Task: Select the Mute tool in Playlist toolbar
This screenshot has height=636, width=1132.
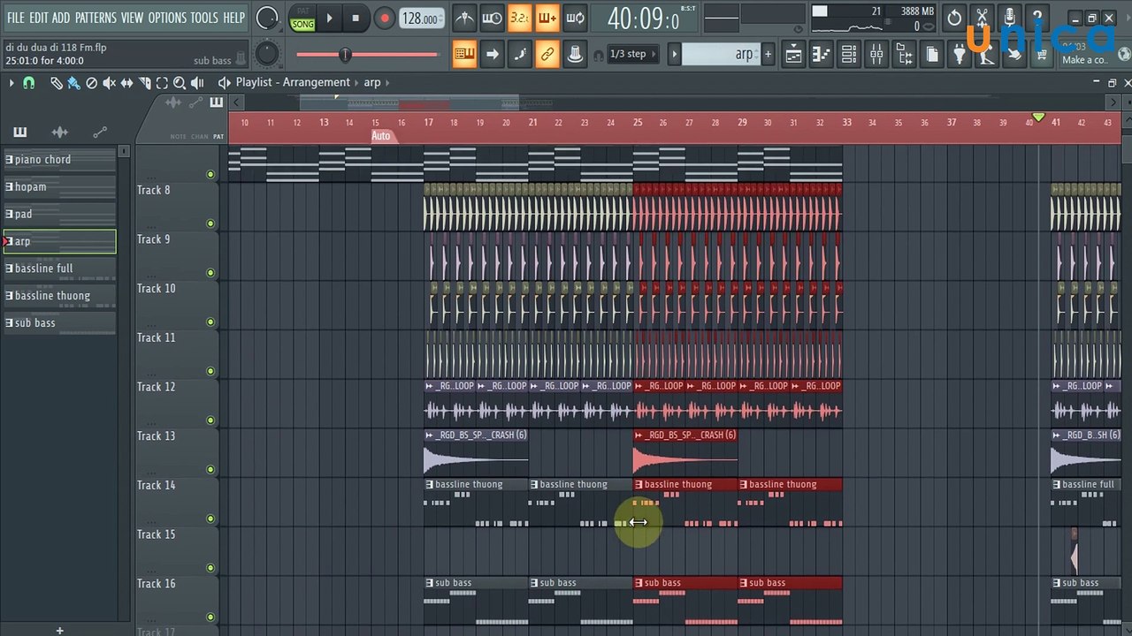Action: pos(109,83)
